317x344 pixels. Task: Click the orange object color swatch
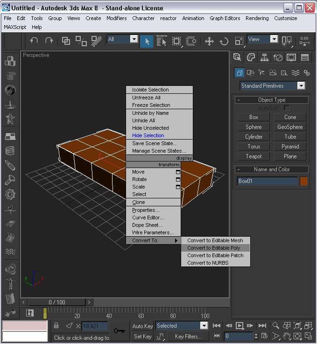pyautogui.click(x=303, y=181)
